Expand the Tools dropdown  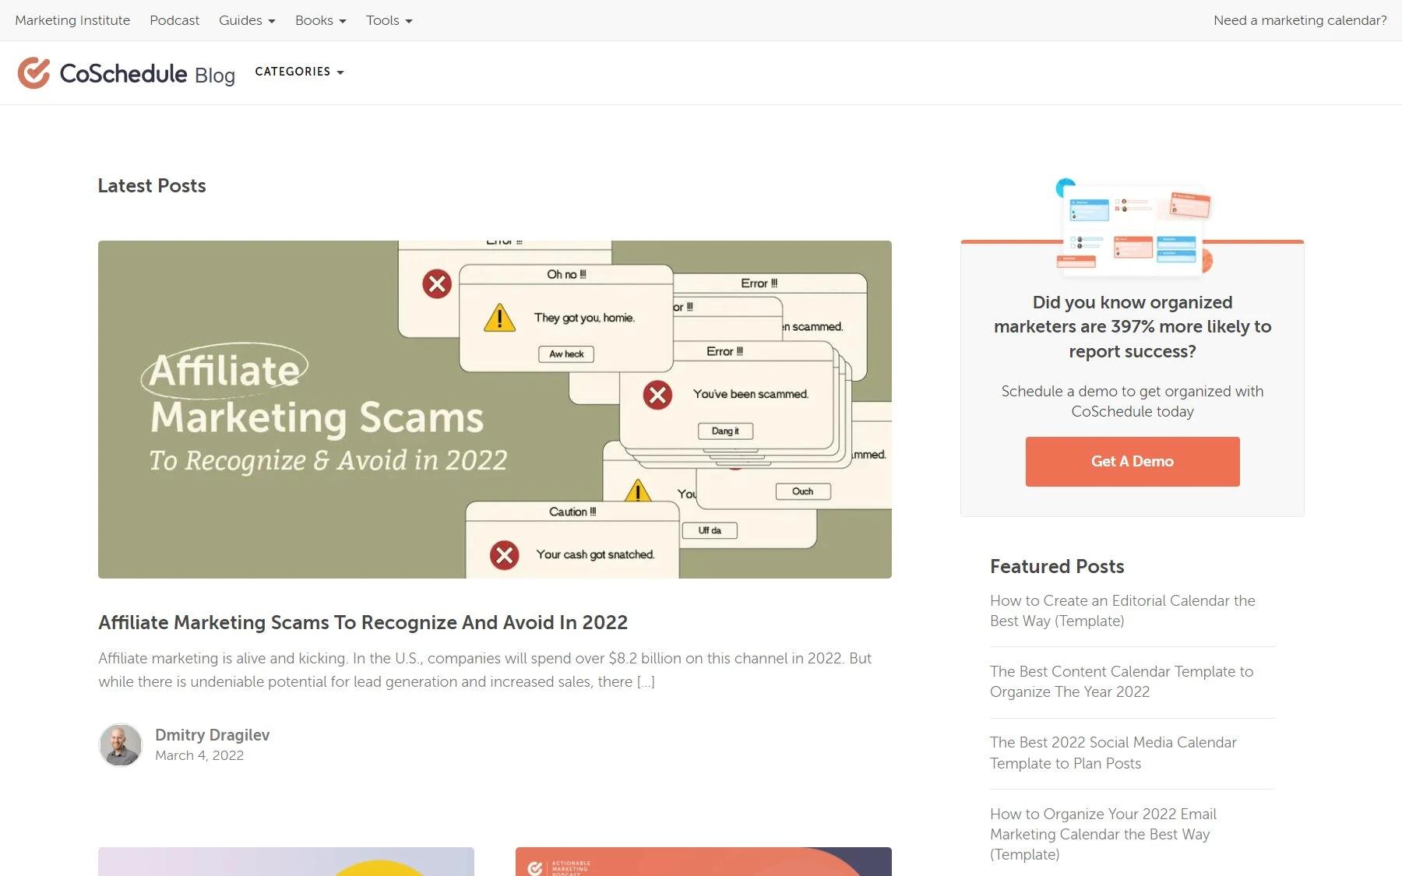[x=389, y=20]
